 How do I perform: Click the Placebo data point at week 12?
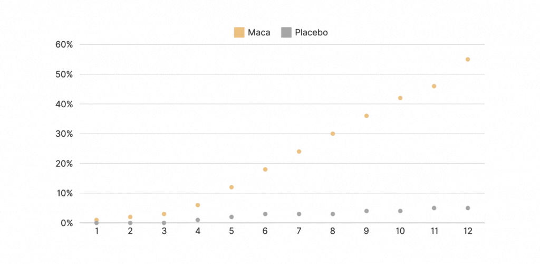tap(468, 208)
